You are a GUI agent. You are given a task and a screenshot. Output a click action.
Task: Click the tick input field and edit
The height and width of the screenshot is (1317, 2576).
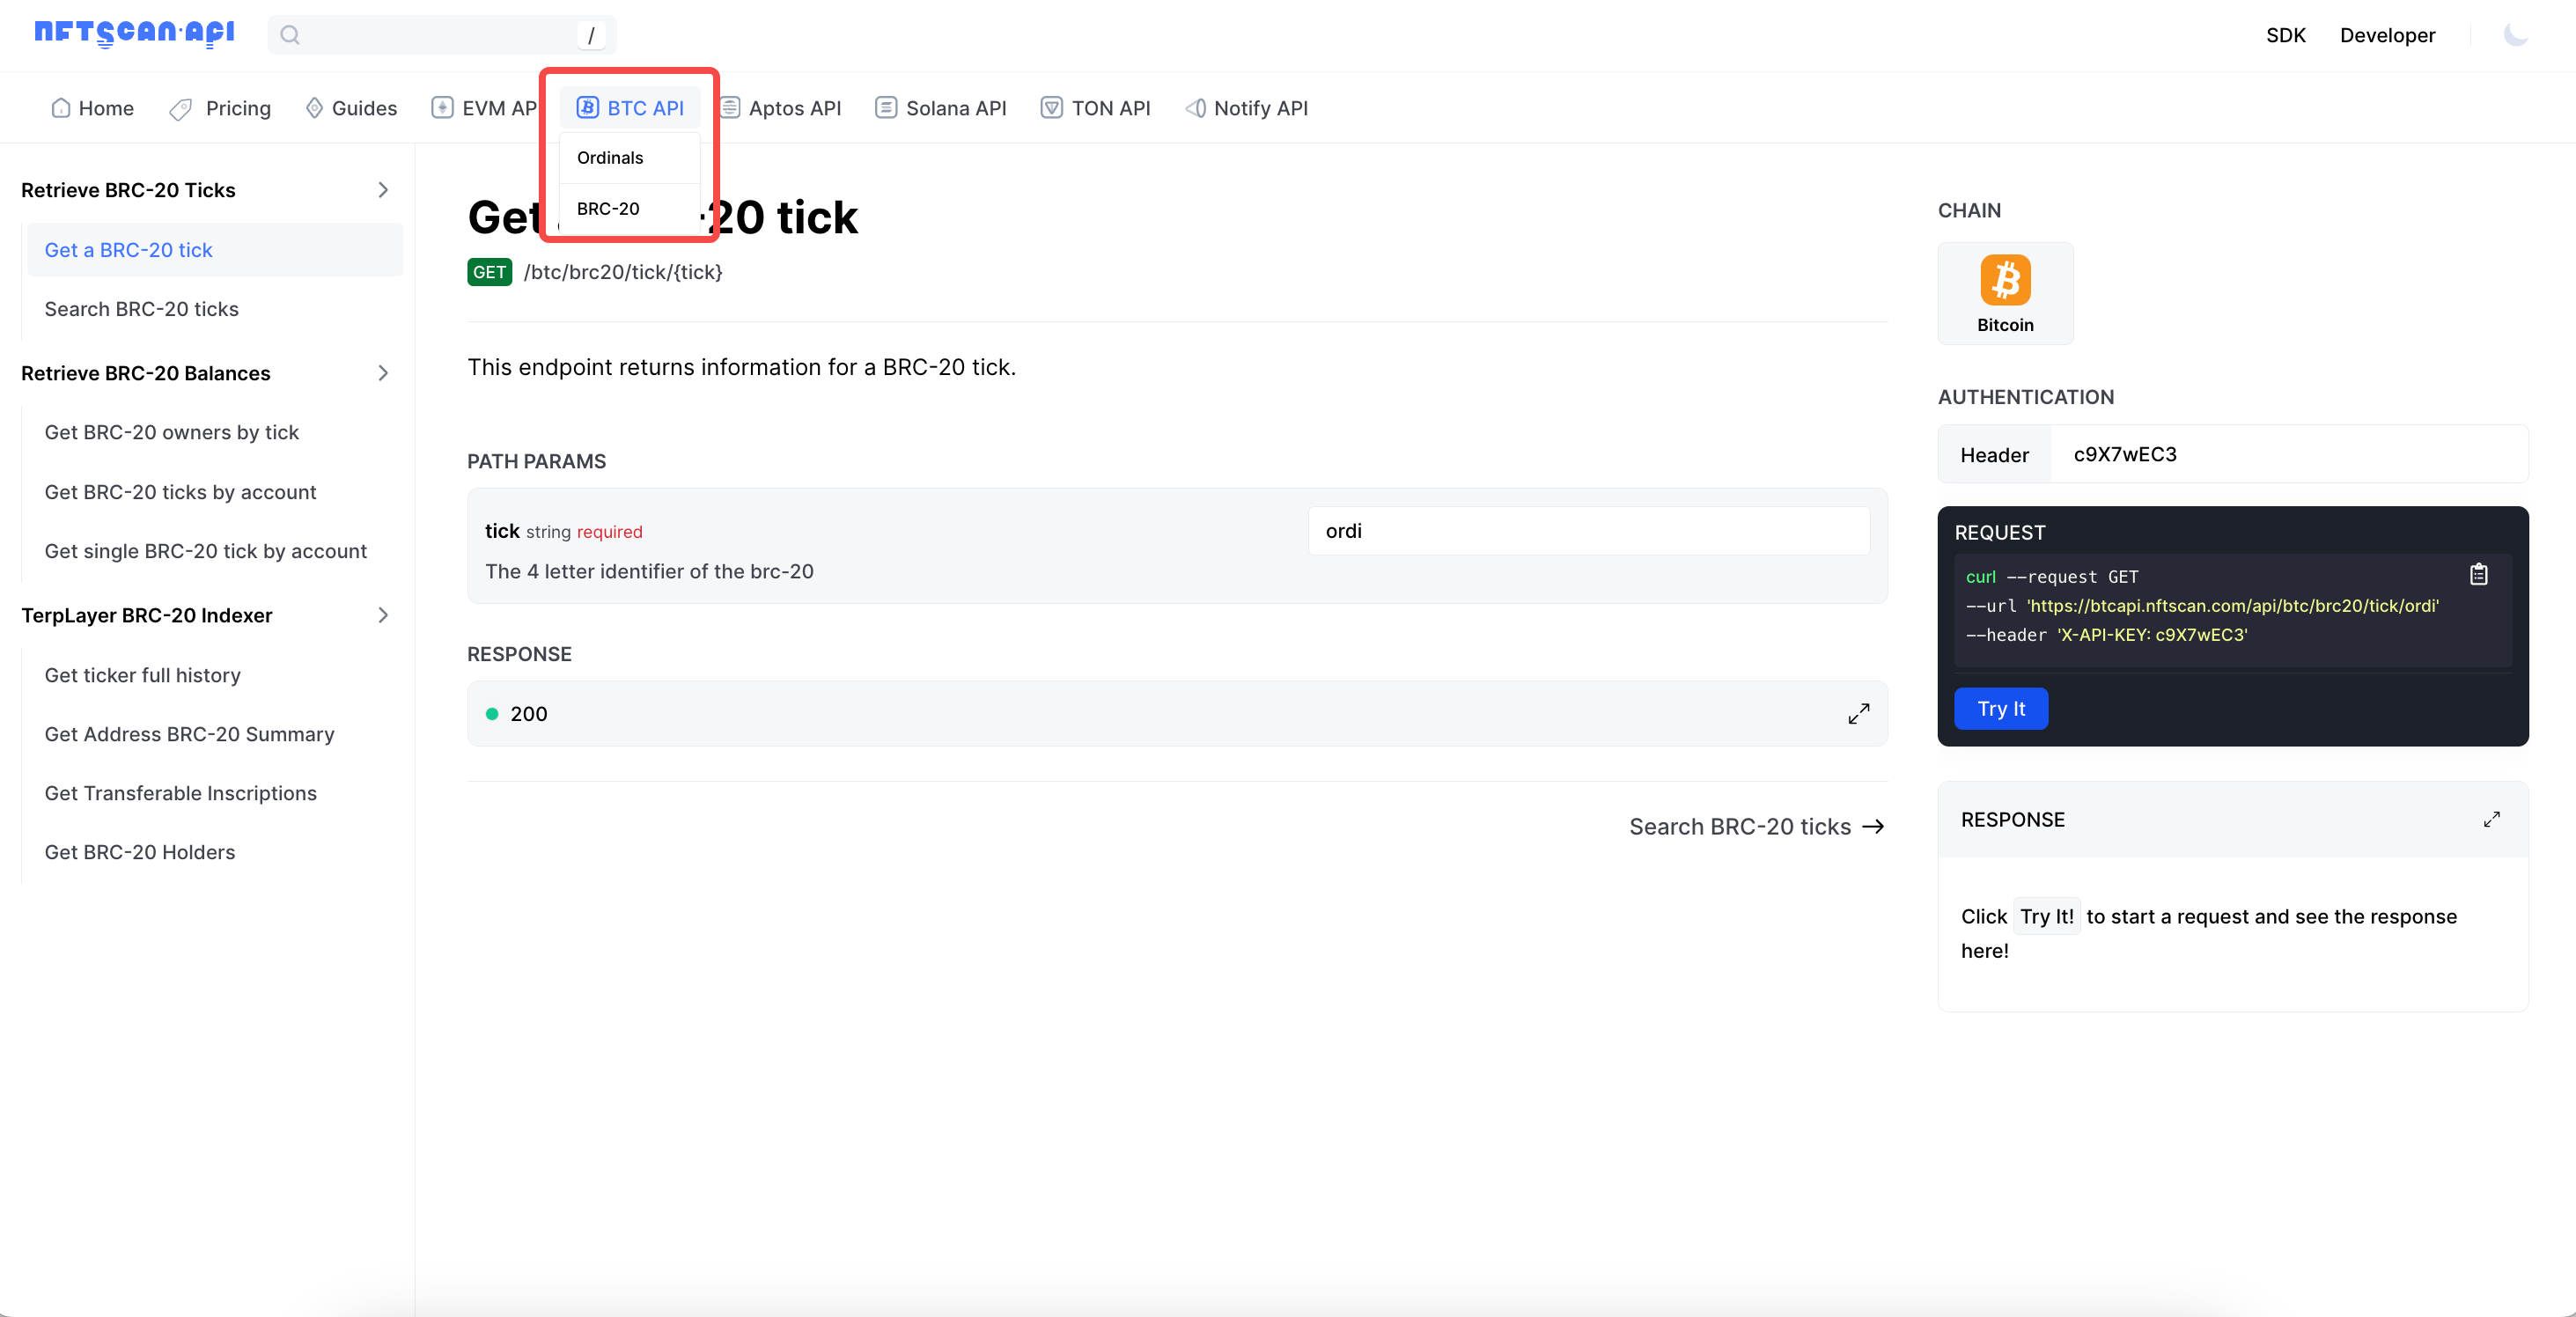point(1588,531)
